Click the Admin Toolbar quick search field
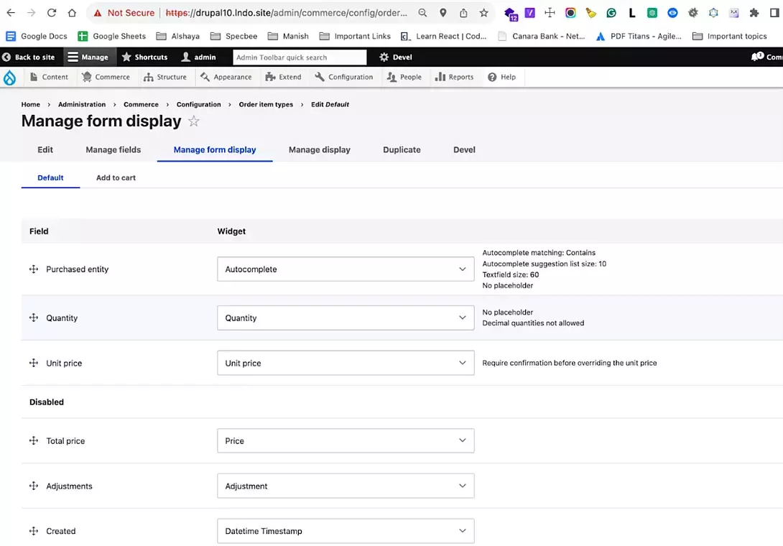Image resolution: width=783 pixels, height=546 pixels. click(300, 57)
